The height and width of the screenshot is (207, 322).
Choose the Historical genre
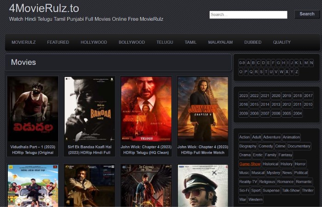pyautogui.click(x=270, y=164)
